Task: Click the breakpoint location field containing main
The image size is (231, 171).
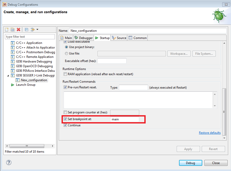Action: [x=124, y=119]
